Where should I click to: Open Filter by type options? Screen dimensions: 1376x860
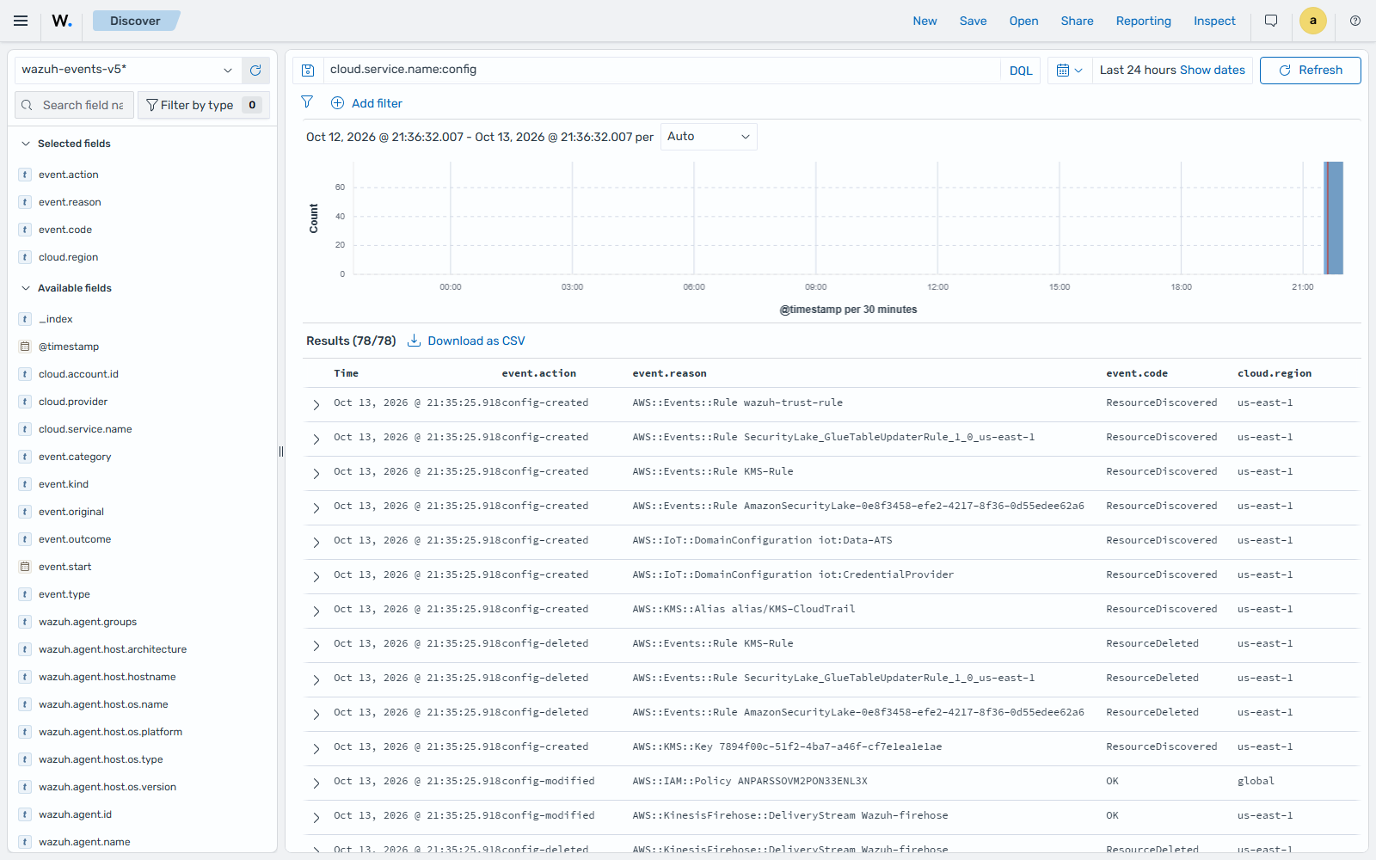[204, 105]
